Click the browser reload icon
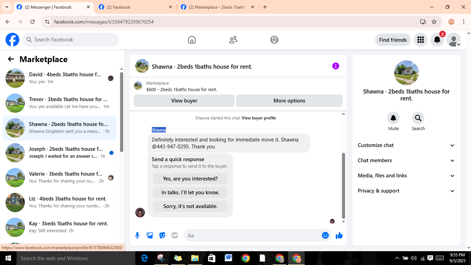471x265 pixels. (32, 22)
